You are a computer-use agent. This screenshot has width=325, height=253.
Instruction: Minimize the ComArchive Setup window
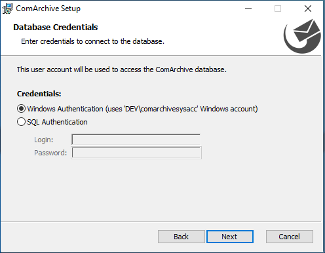pyautogui.click(x=248, y=9)
